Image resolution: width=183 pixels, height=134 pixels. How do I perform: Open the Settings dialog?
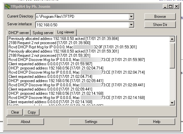click(91, 122)
